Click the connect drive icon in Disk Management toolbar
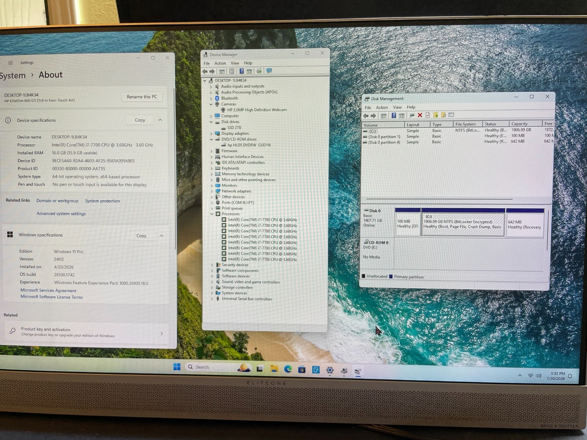 [412, 115]
